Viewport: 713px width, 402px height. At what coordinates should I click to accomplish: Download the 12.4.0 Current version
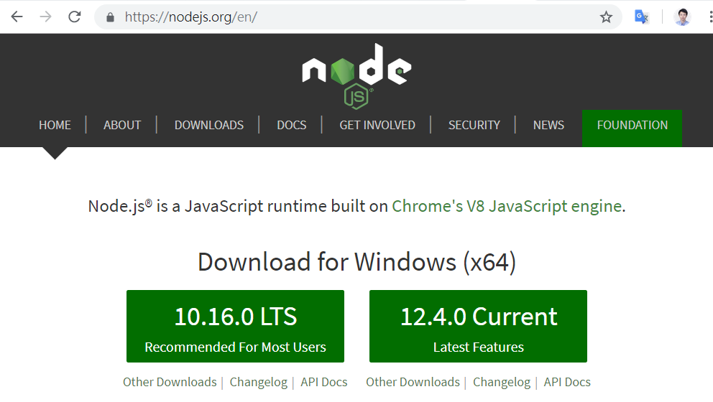(x=478, y=326)
